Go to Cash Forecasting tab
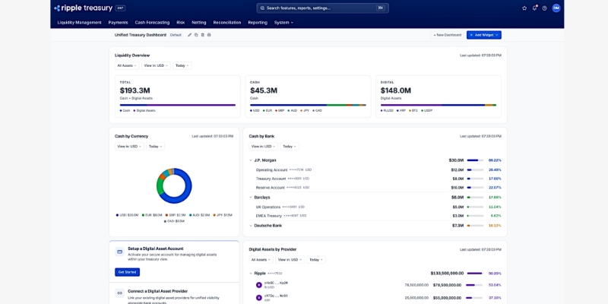 (152, 22)
